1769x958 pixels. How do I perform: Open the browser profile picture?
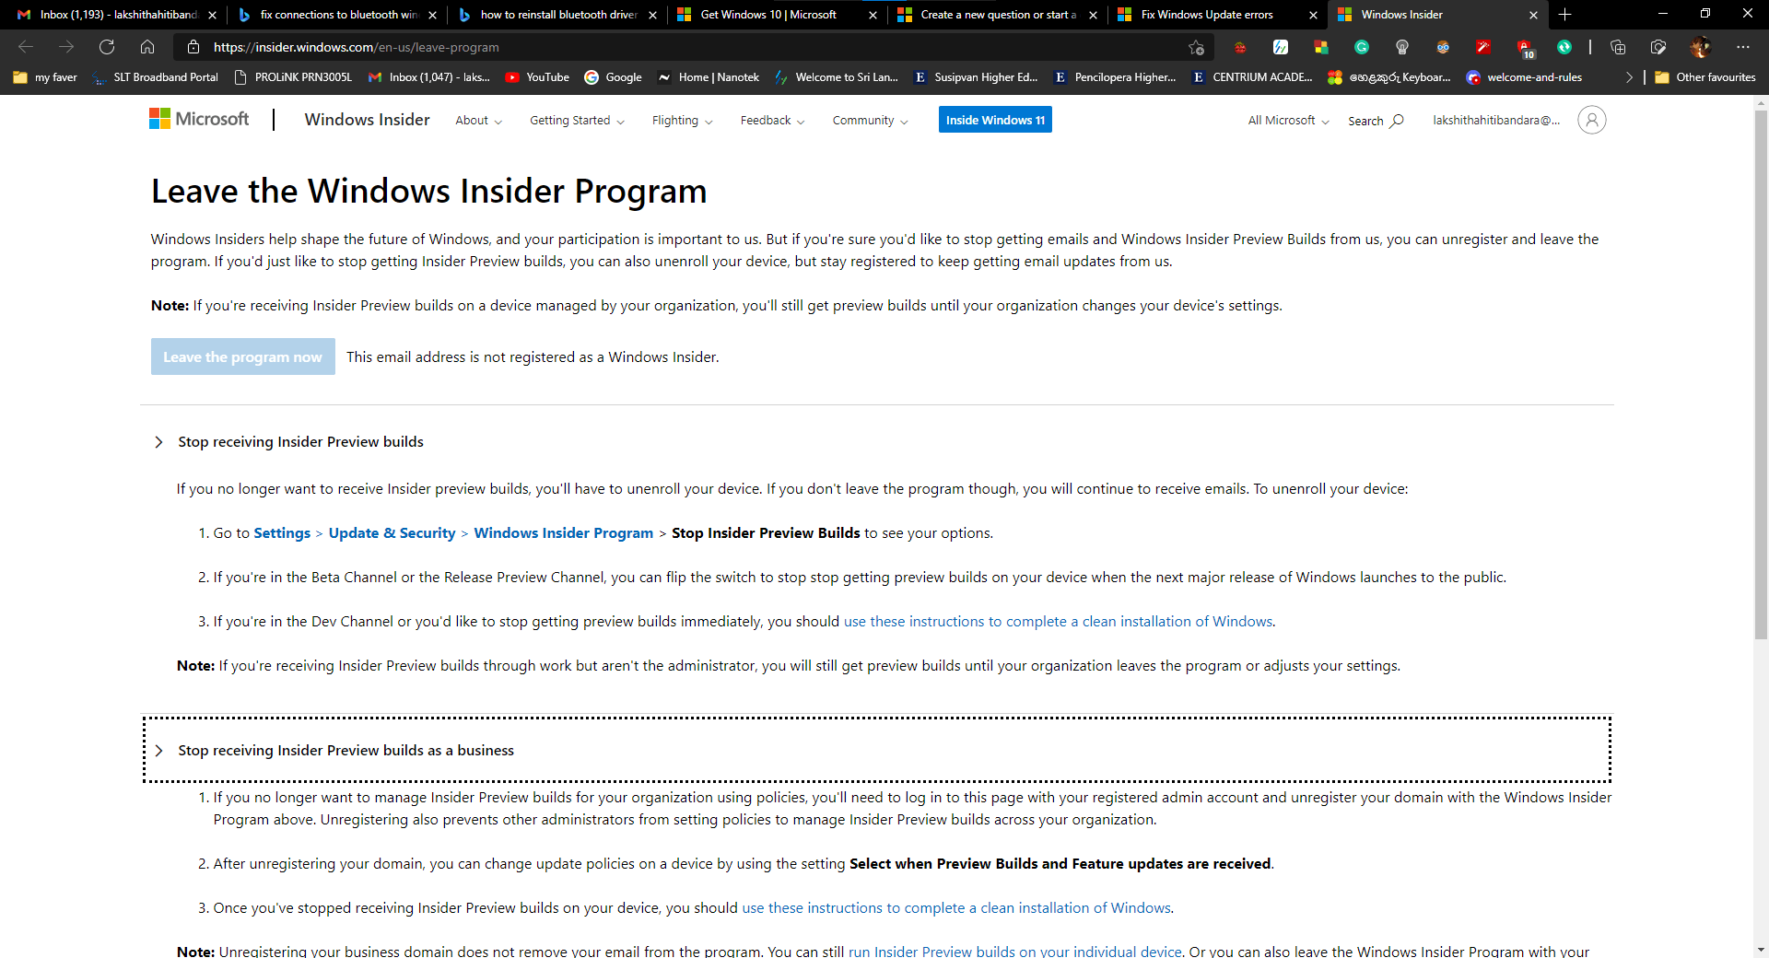[1700, 47]
